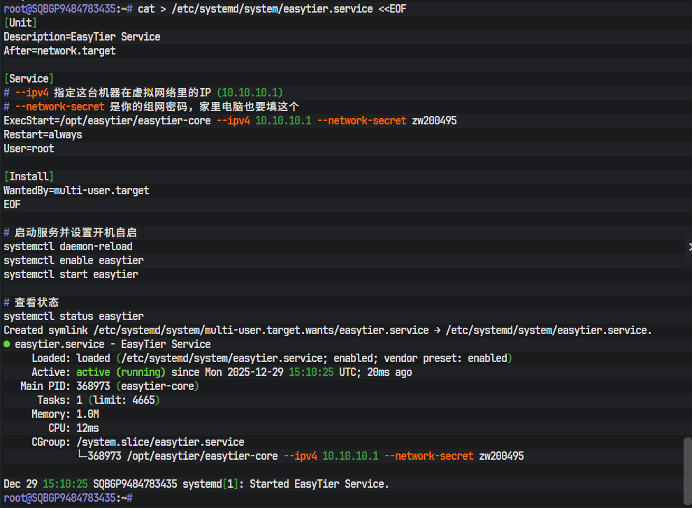692x508 pixels.
Task: Click 'CPU: 12ms' line
Action: (x=73, y=428)
